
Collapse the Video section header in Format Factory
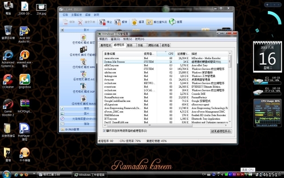point(84,30)
